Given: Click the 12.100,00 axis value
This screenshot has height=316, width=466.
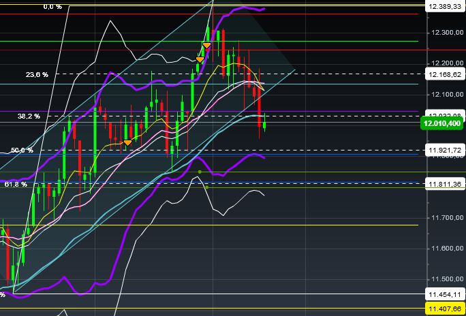Looking at the screenshot, I should point(447,95).
